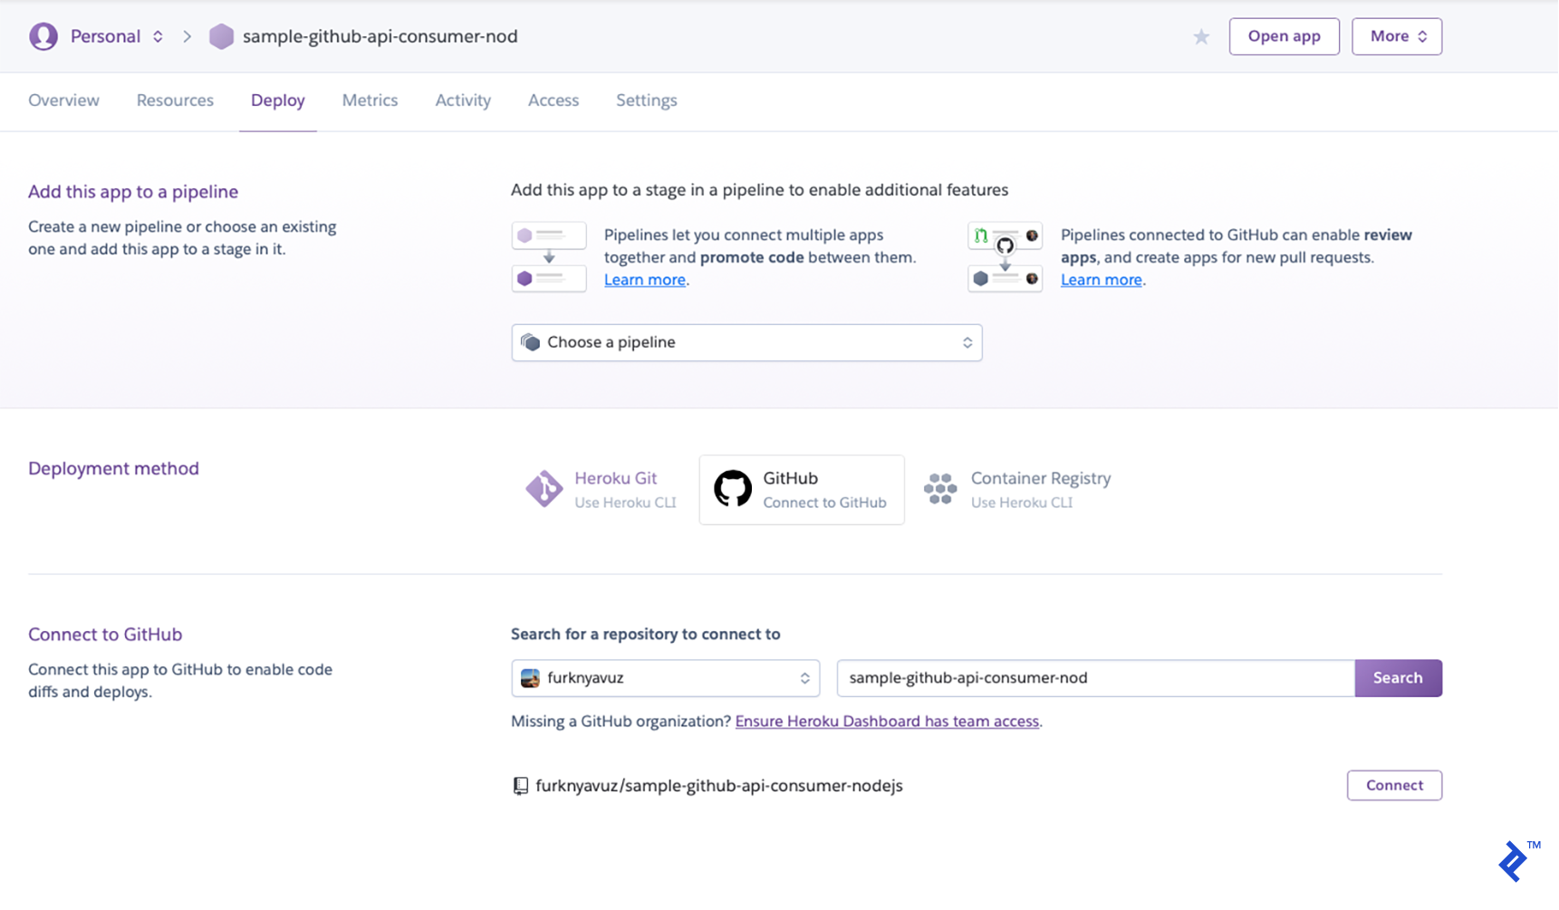Click the Personal account avatar icon
This screenshot has height=910, width=1559.
(43, 35)
